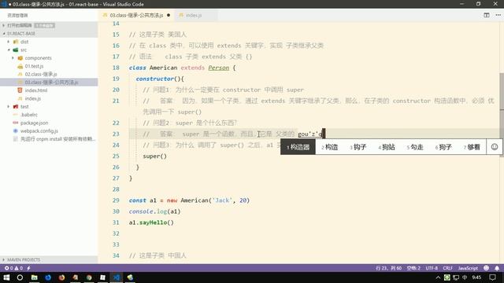Place cursor on the super() call line

point(154,156)
